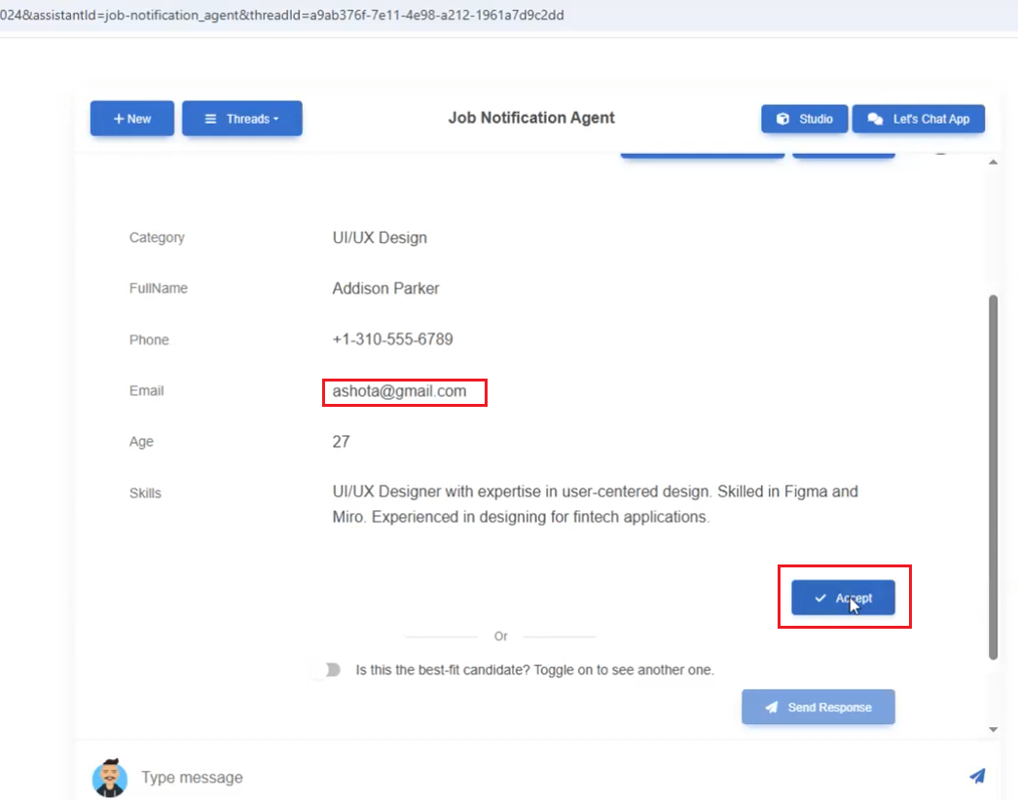Viewport: 1018px width, 800px height.
Task: Click the Skills field label
Action: tap(145, 492)
